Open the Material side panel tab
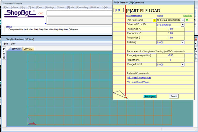This screenshot has width=198, height=132. 4,53
